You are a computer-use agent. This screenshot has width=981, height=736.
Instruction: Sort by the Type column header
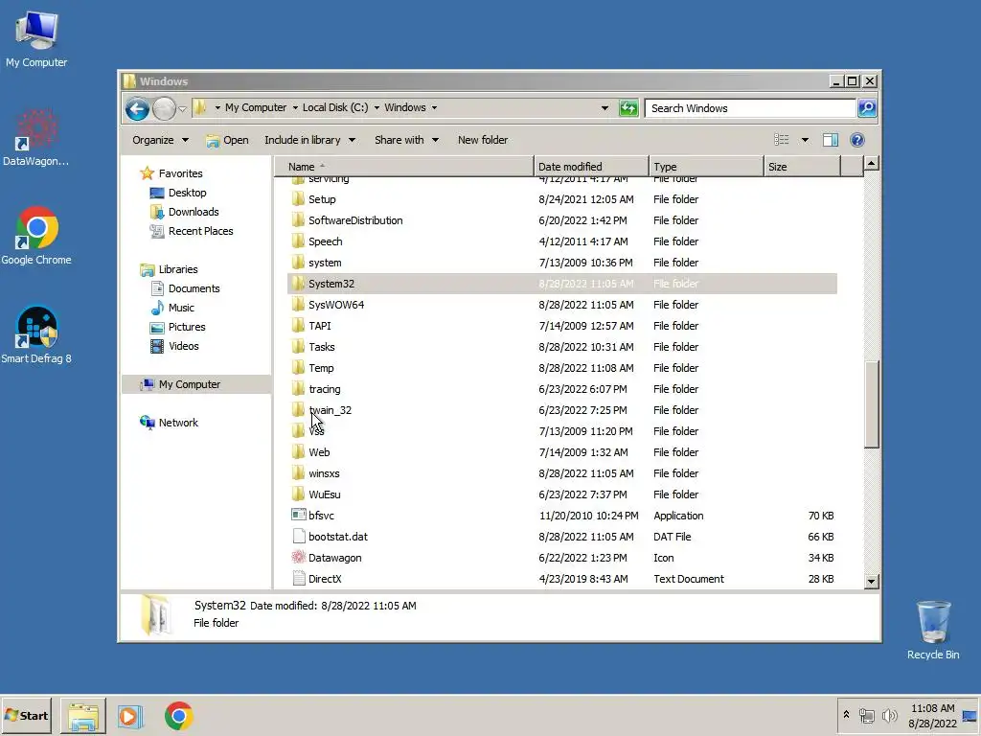(x=707, y=167)
